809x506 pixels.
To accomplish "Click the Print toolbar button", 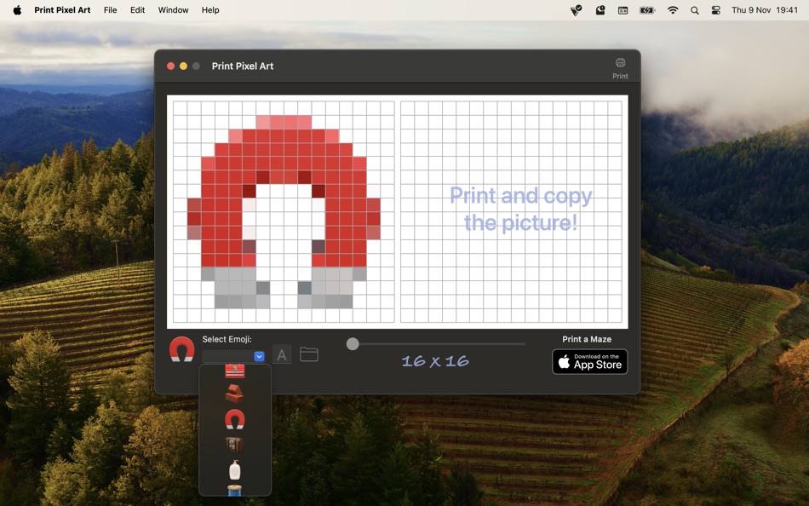I will (x=620, y=69).
